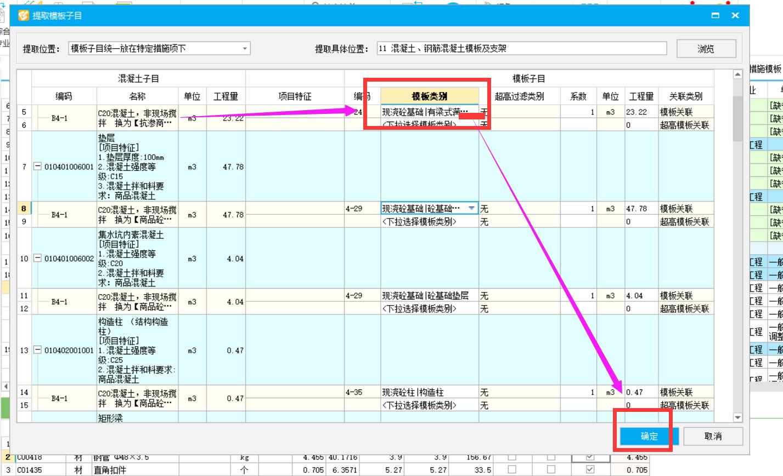Select the 项目特征 column header

[295, 96]
